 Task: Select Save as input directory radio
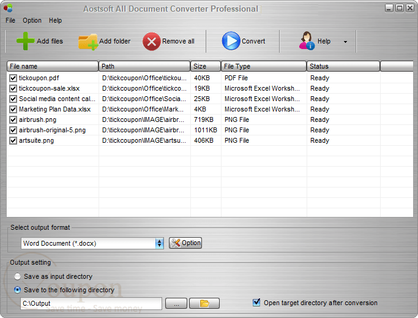click(x=17, y=276)
